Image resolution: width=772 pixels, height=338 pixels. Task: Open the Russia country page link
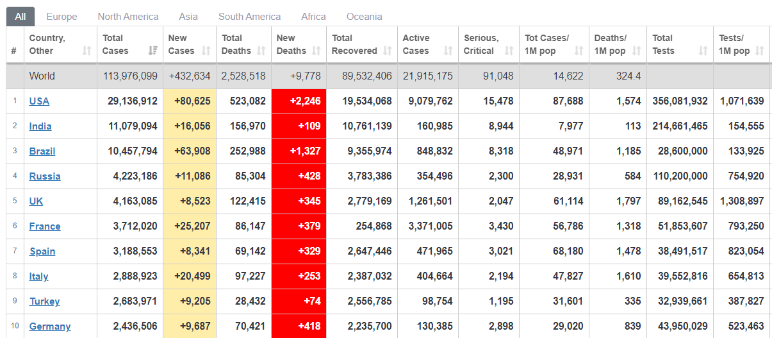click(x=45, y=176)
